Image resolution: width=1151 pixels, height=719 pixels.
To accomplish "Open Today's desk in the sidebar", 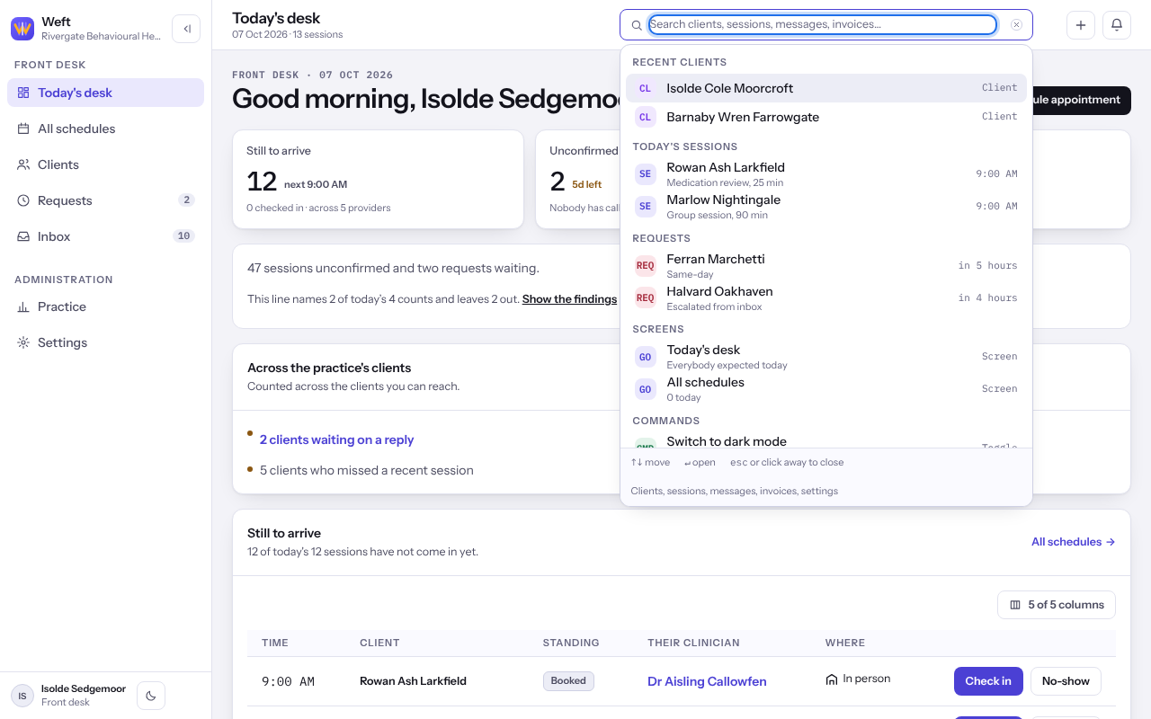I will [x=105, y=93].
